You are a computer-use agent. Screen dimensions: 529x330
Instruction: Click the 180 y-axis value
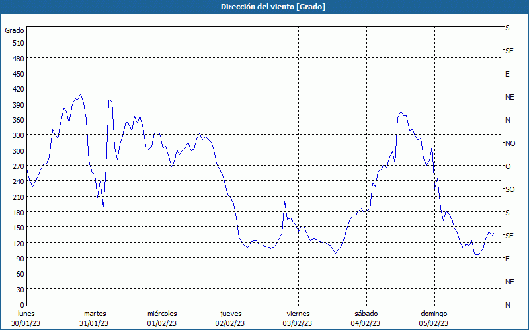pos(19,212)
